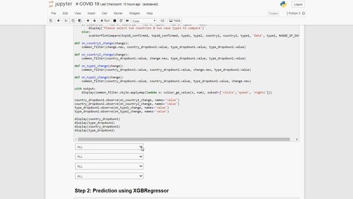This screenshot has height=199, width=353.
Task: Click the Python 3 kernel name label
Action: point(294,13)
